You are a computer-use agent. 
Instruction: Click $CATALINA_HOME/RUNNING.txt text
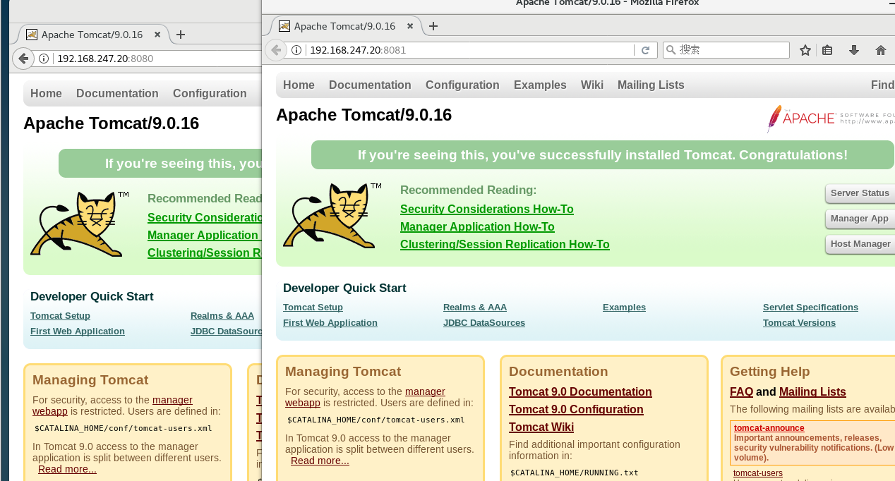574,473
